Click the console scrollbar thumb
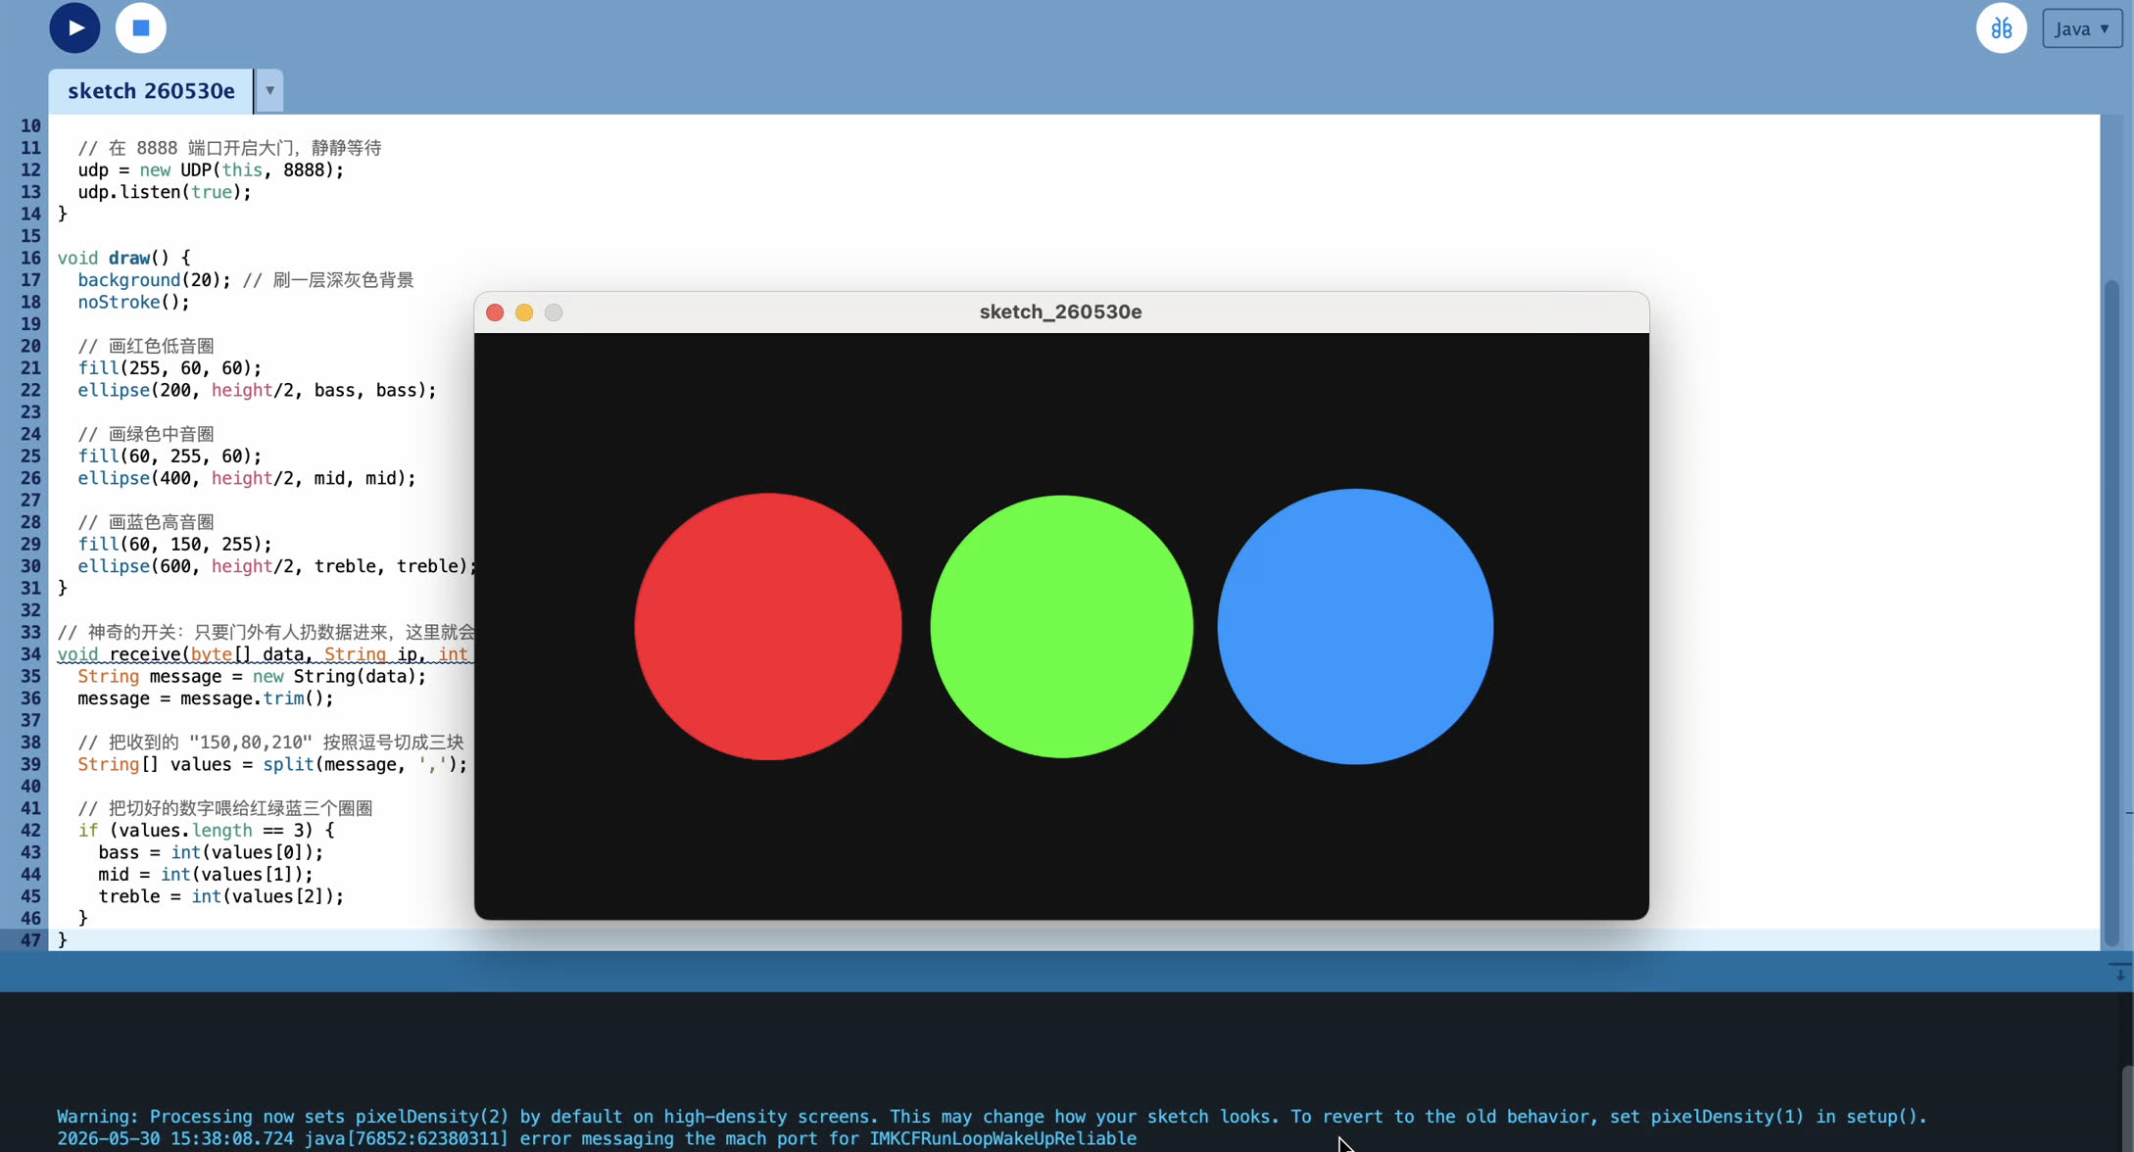 coord(2127,1107)
